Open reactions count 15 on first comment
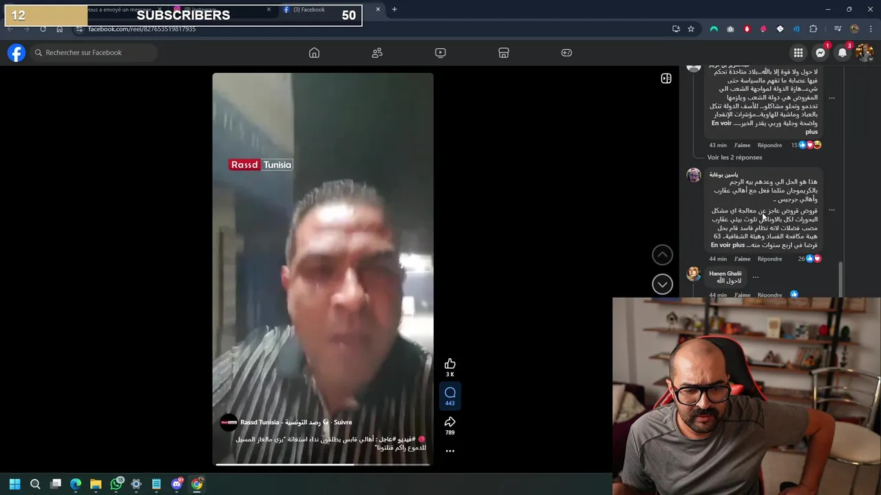Viewport: 881px width, 495px height. pyautogui.click(x=806, y=145)
